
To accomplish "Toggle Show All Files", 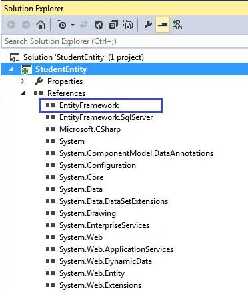I will [128, 25].
